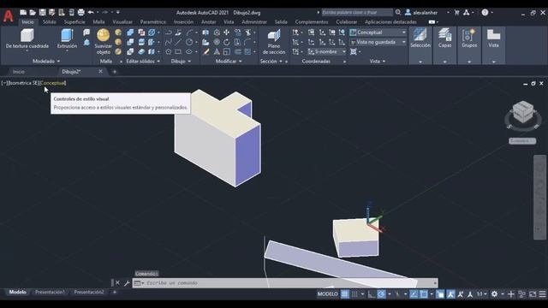This screenshot has width=548, height=308.
Task: Open the status bar customization menu
Action: pyautogui.click(x=542, y=294)
